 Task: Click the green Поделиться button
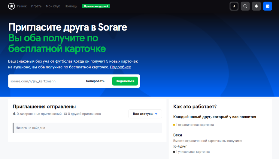125,81
